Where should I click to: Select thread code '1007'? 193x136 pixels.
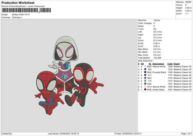[x=170, y=90]
